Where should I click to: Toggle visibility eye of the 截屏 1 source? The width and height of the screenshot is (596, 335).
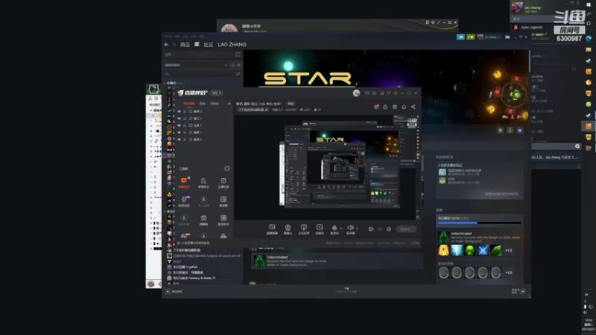point(179,133)
